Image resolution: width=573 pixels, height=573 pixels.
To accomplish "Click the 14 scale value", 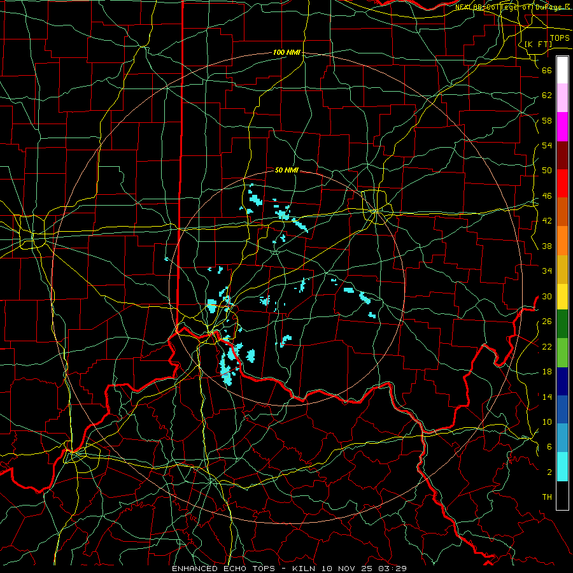I will [x=547, y=397].
